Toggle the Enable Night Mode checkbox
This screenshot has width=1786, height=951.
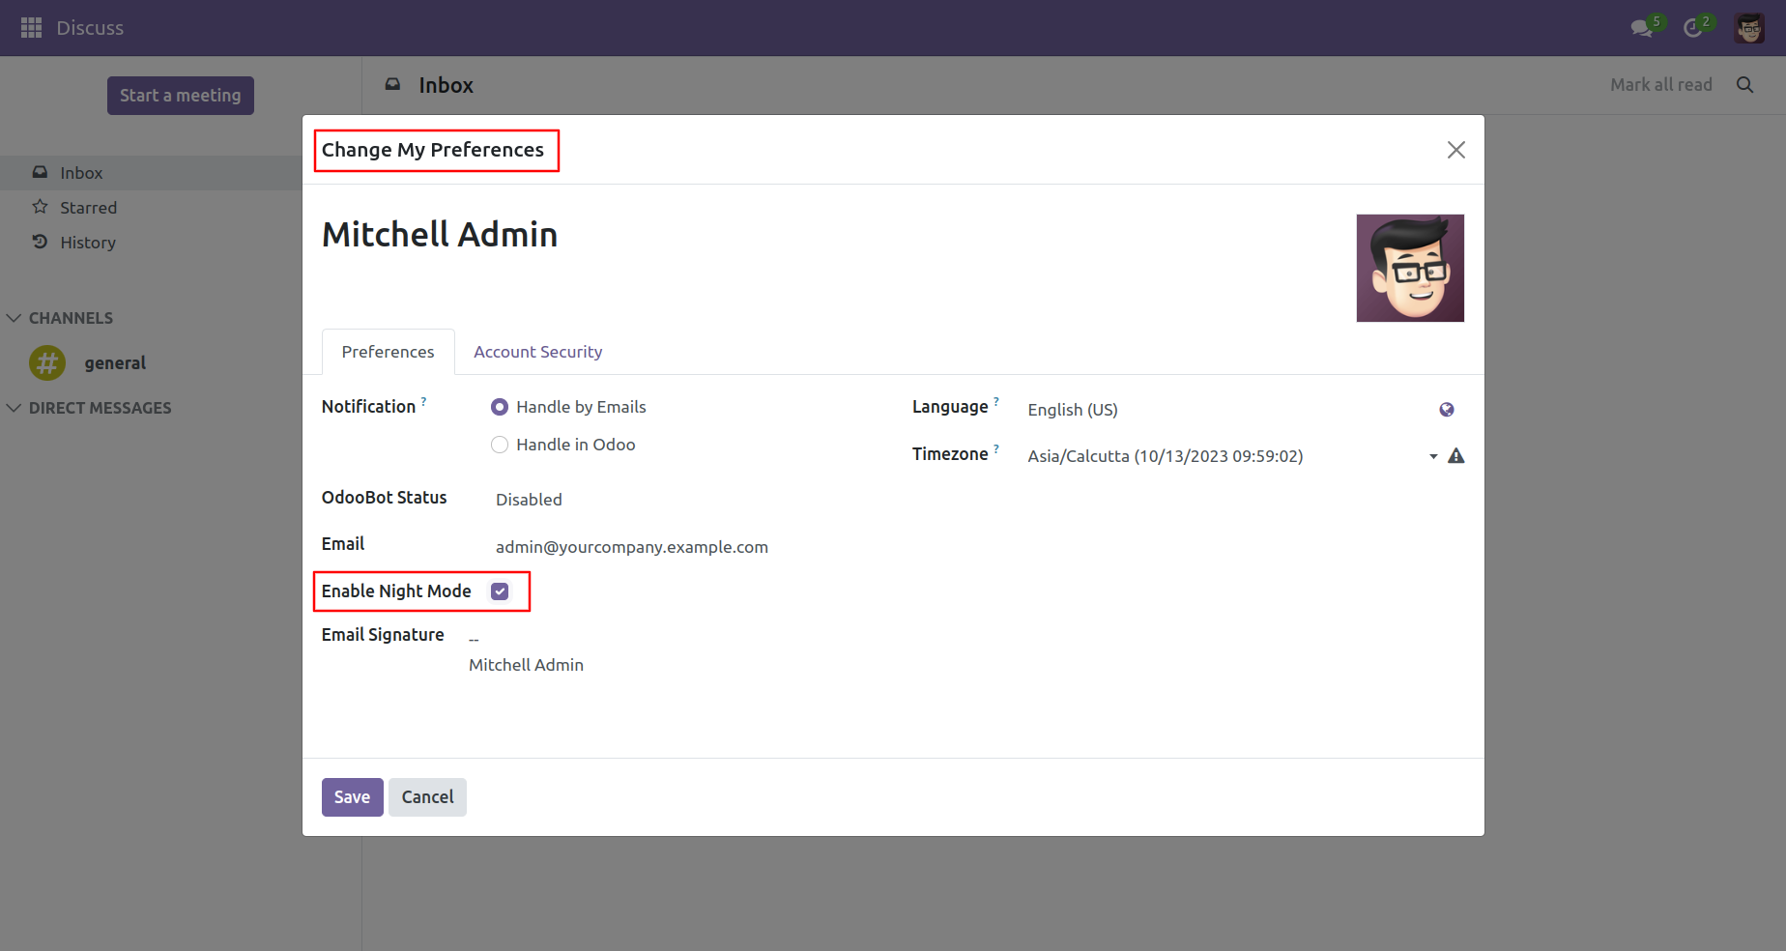point(500,591)
